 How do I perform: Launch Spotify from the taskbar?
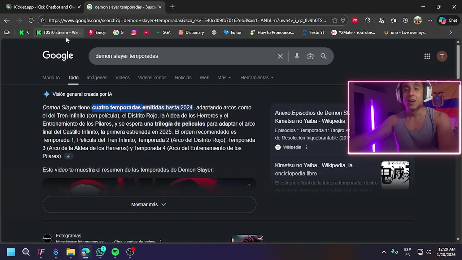115,252
